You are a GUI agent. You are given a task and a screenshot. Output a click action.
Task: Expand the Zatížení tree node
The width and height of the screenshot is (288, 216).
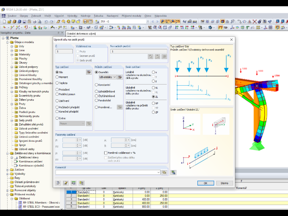pyautogui.click(x=7, y=170)
